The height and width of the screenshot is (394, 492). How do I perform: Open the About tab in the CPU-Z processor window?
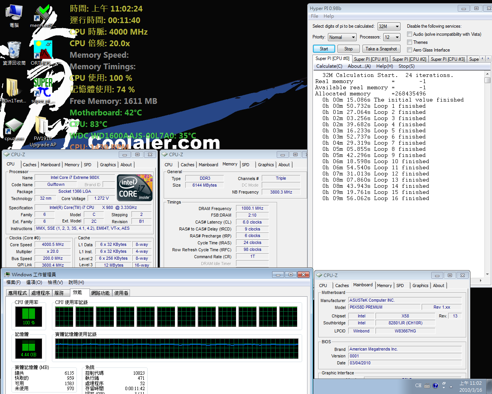pyautogui.click(x=126, y=165)
